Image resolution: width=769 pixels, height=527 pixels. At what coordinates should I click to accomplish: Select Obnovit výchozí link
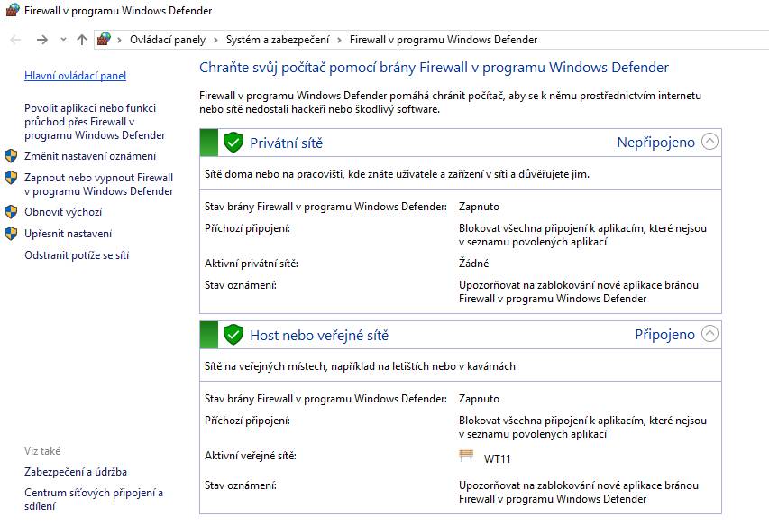coord(63,212)
